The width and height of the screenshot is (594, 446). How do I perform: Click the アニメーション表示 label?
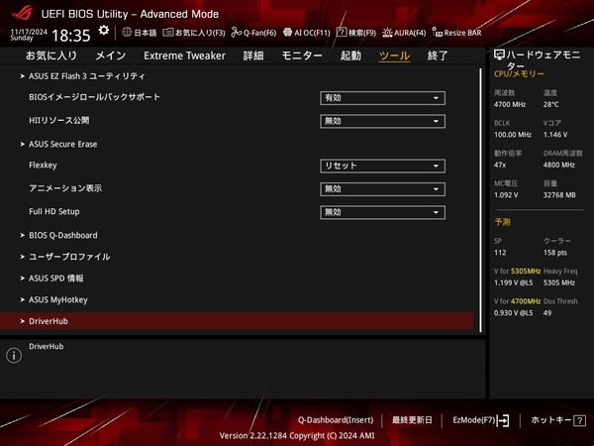point(65,188)
